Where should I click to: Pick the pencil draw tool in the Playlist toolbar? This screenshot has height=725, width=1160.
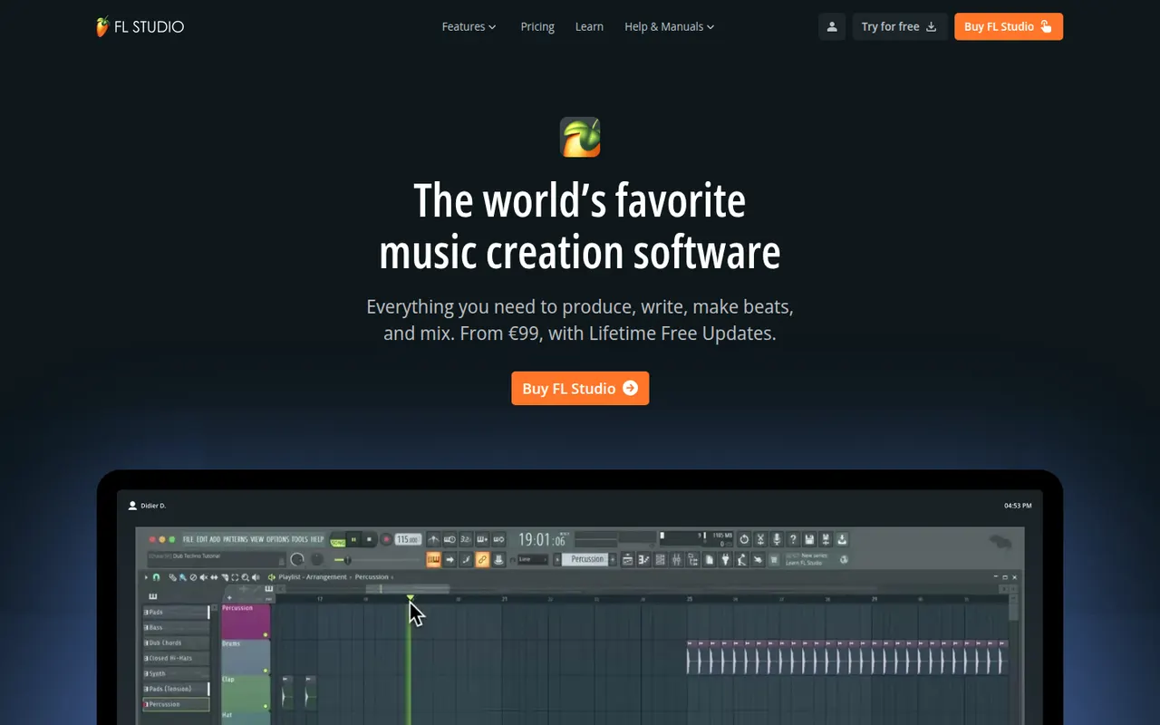(173, 577)
